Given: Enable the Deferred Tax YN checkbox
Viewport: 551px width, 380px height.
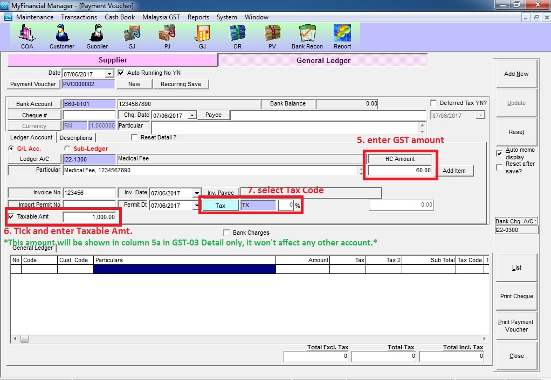Looking at the screenshot, I should tap(434, 103).
